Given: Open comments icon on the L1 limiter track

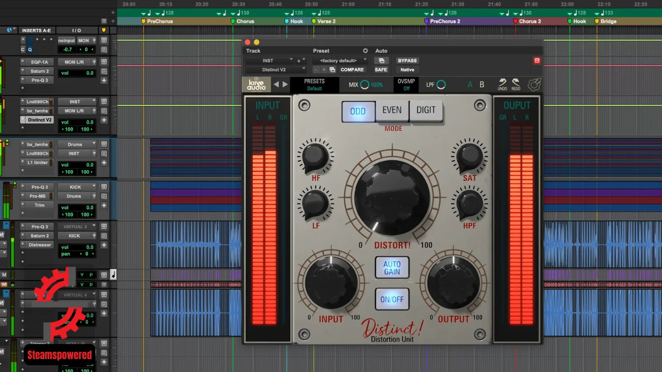Looking at the screenshot, I should (104, 153).
